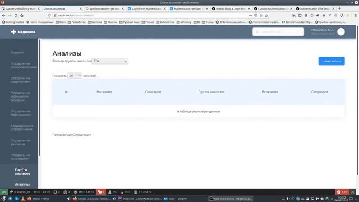Screen dimensions: 359x202
Task: Reload the current page
Action: (x=16, y=15)
